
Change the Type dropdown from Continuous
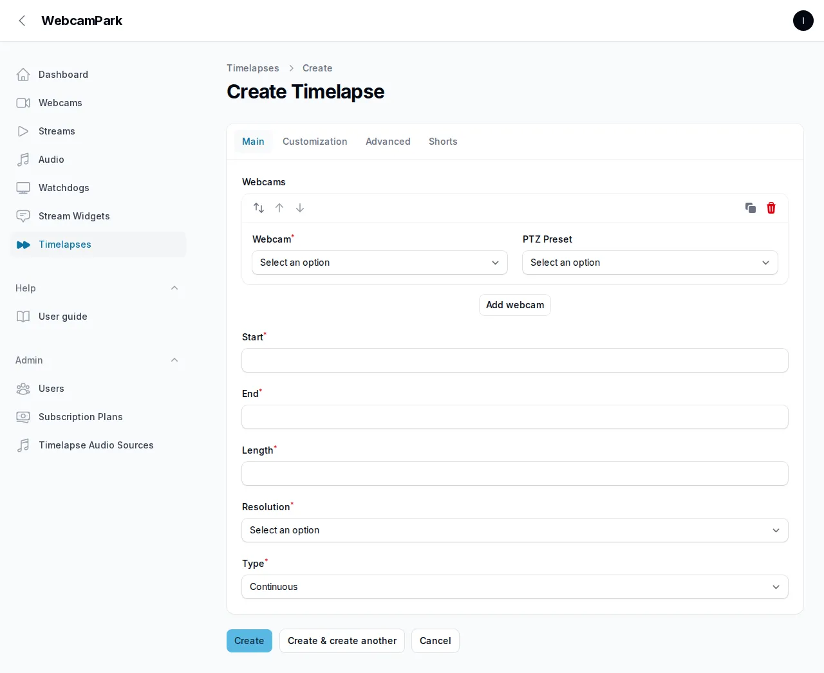(x=515, y=587)
